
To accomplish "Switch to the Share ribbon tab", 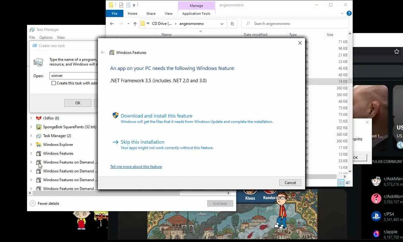I will 151,14.
